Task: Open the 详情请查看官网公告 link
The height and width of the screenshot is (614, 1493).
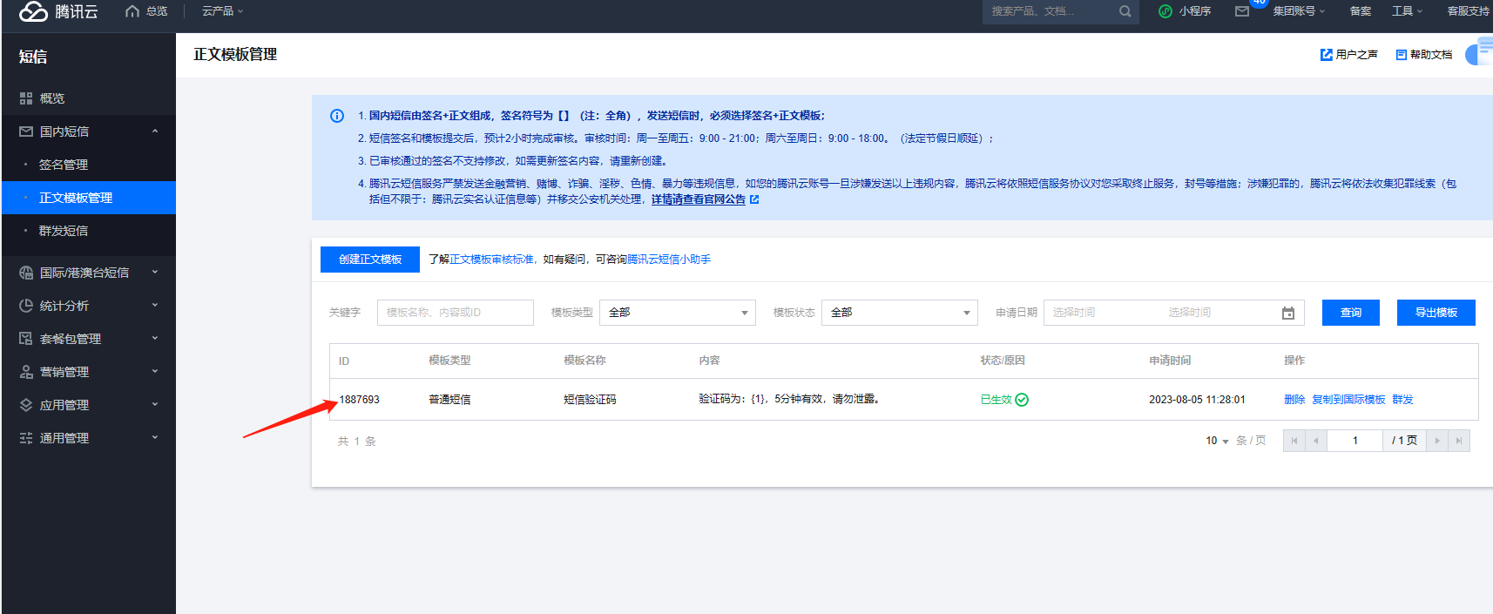Action: (x=705, y=199)
